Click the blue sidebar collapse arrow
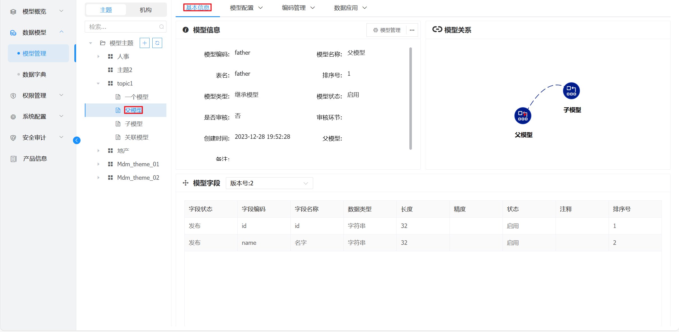 pyautogui.click(x=77, y=140)
